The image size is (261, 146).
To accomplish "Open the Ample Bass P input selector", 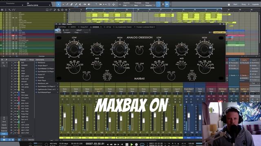I will click(x=188, y=89).
